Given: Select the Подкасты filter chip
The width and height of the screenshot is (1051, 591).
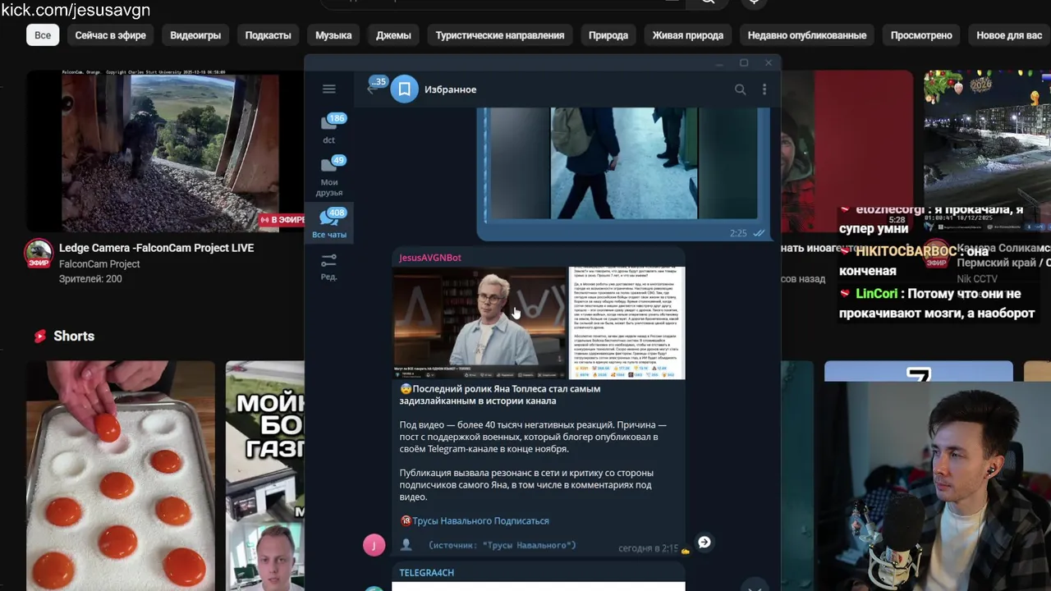Looking at the screenshot, I should pyautogui.click(x=268, y=35).
